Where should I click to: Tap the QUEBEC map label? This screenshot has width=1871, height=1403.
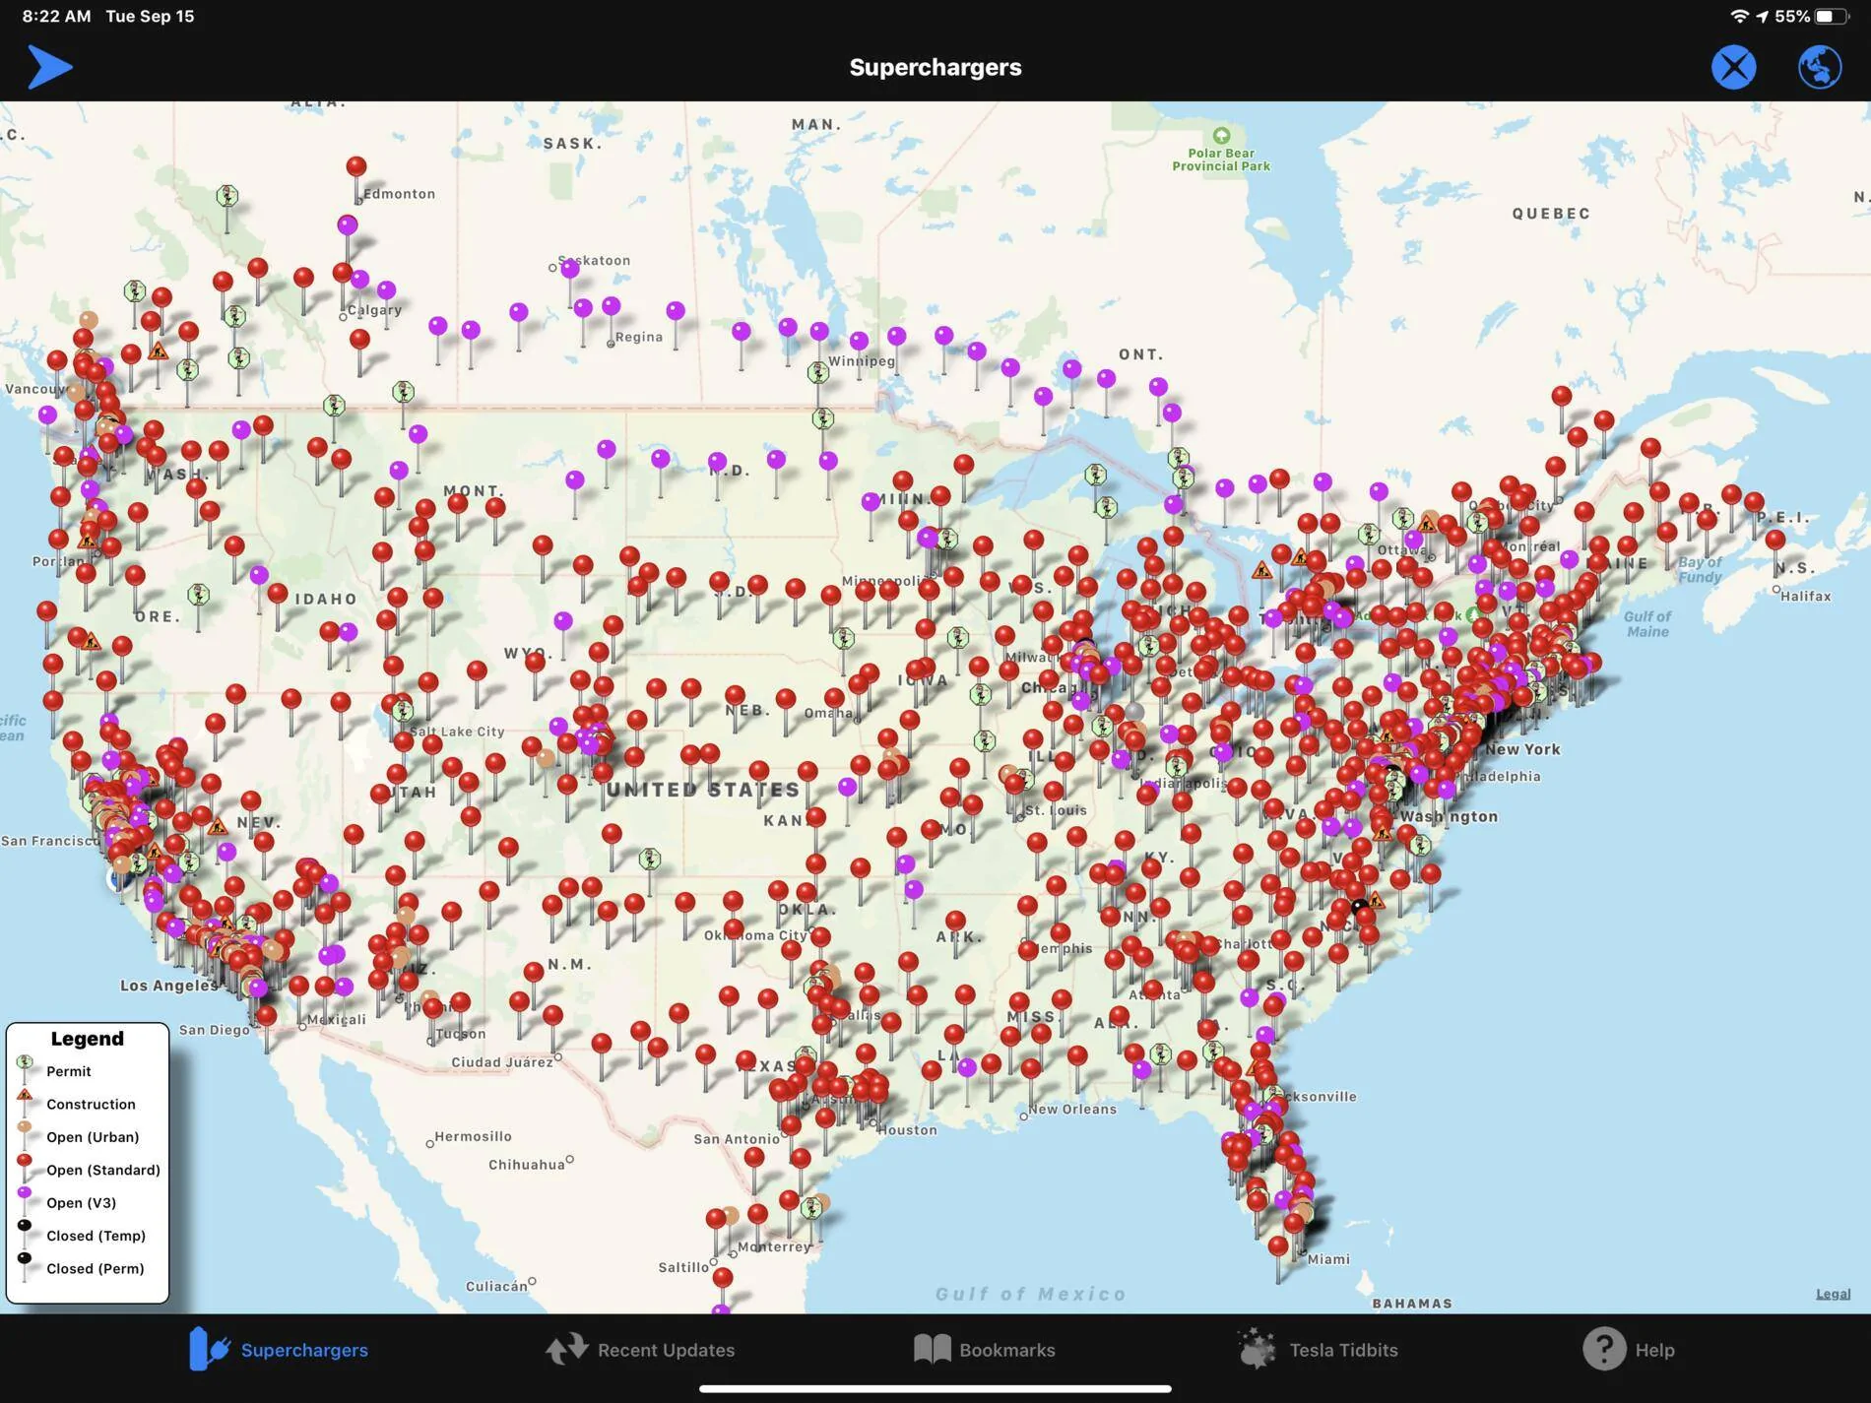pos(1551,214)
